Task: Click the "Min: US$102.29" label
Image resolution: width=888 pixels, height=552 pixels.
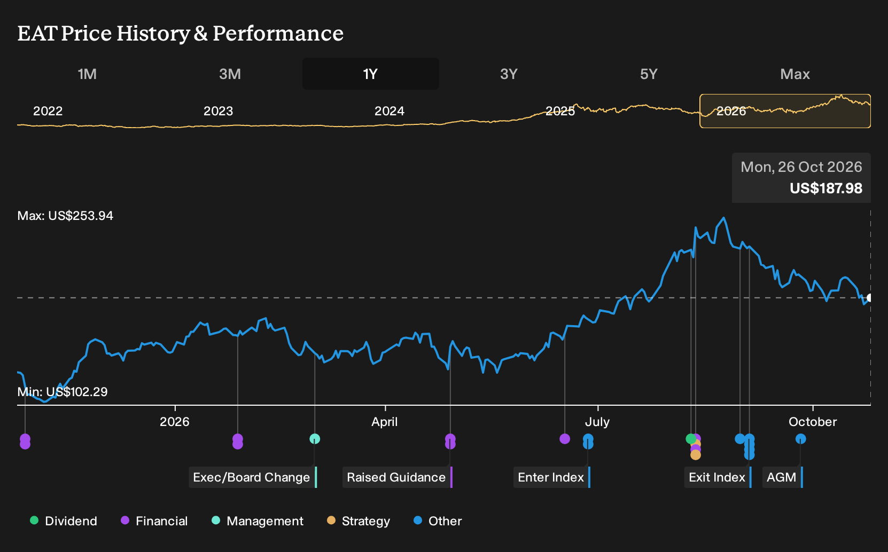Action: [x=63, y=392]
